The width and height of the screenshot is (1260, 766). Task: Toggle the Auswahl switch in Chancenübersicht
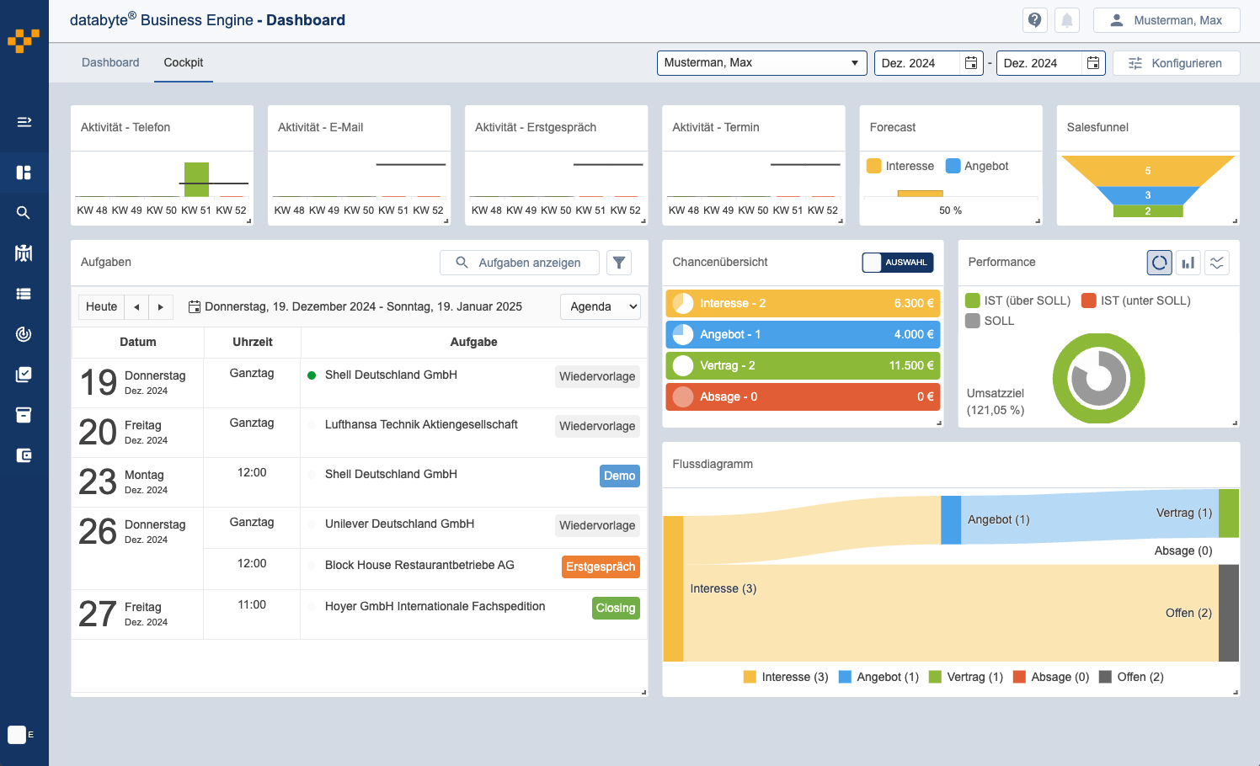(x=897, y=263)
